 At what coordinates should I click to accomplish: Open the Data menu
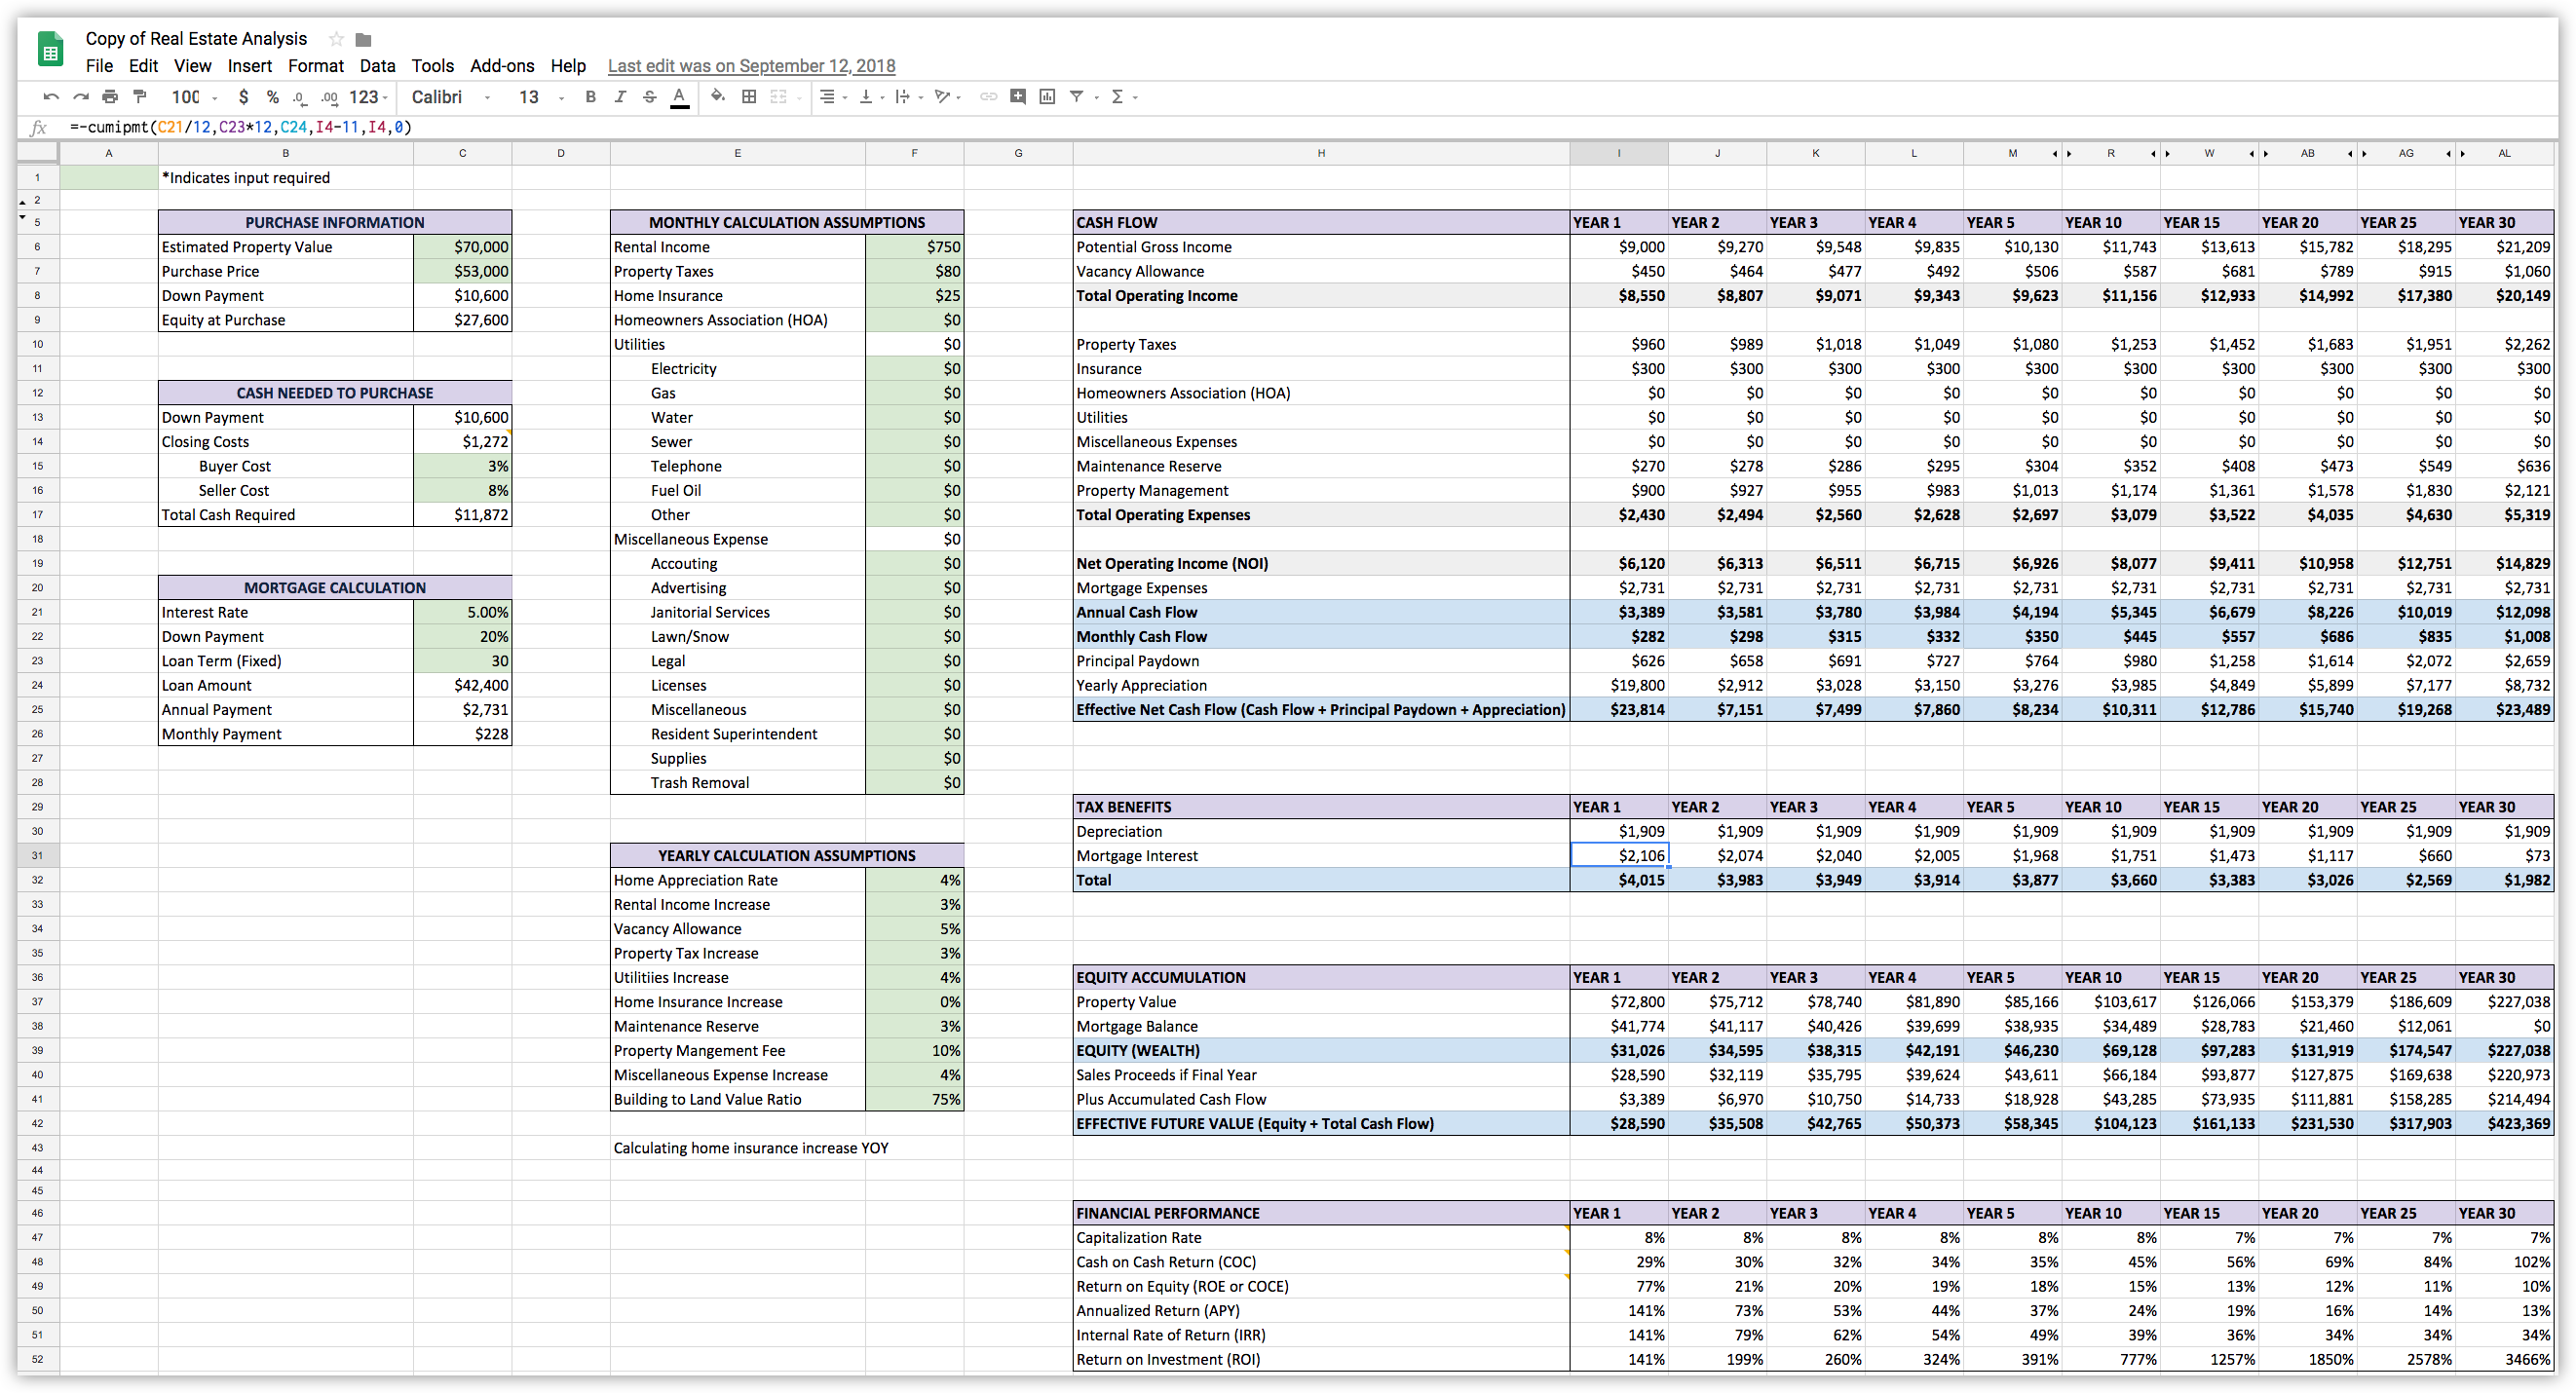click(377, 66)
